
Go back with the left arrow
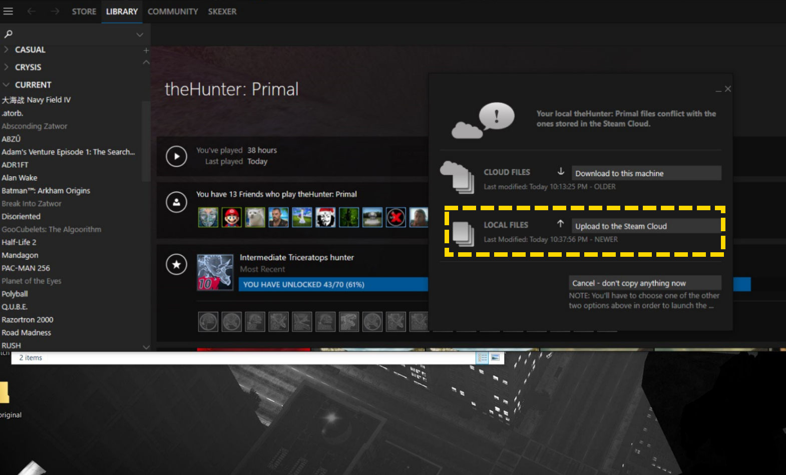31,11
